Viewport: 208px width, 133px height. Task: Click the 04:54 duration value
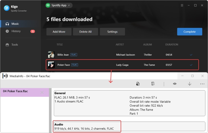[169, 55]
